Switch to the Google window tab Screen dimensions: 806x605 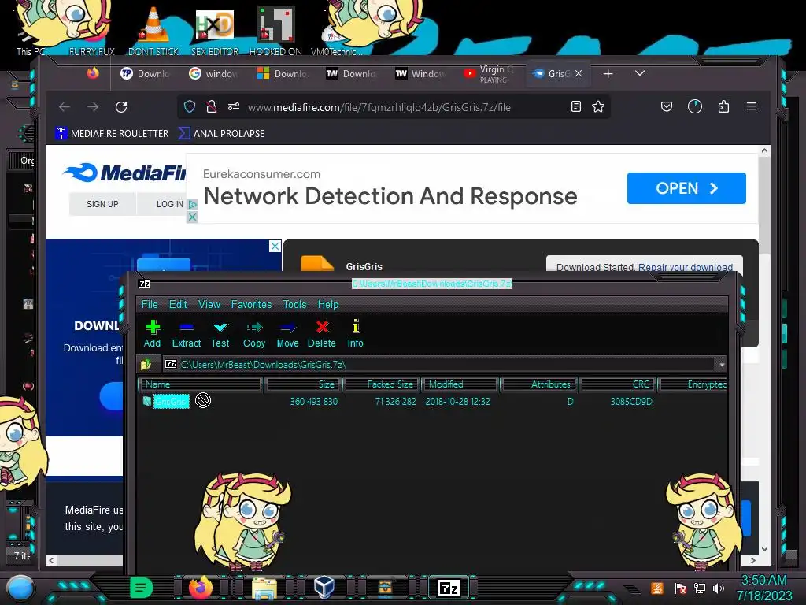point(213,74)
